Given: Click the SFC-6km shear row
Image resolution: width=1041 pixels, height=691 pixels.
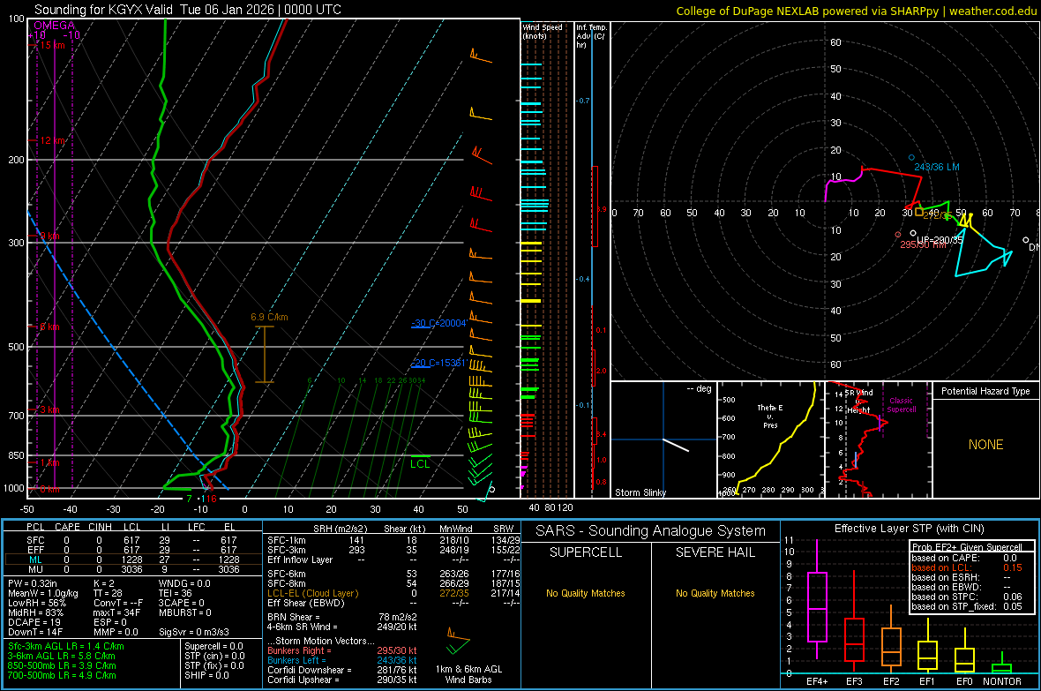Looking at the screenshot, I should click(x=393, y=574).
